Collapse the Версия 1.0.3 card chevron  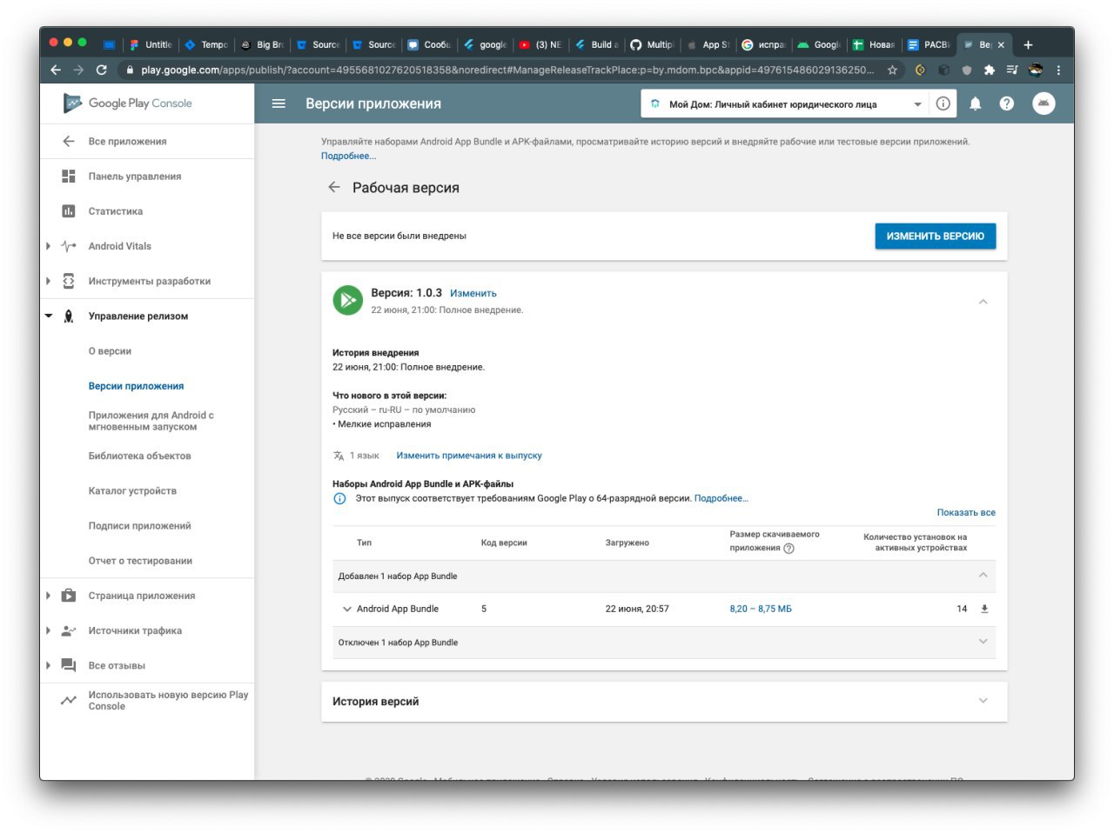click(983, 302)
